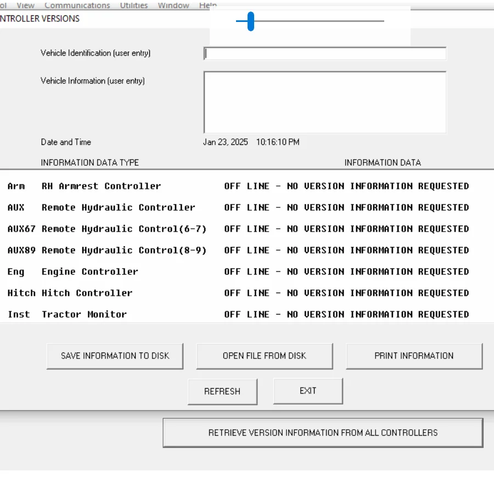This screenshot has width=494, height=494.
Task: Select the RH Armrest Controller row
Action: (238, 186)
